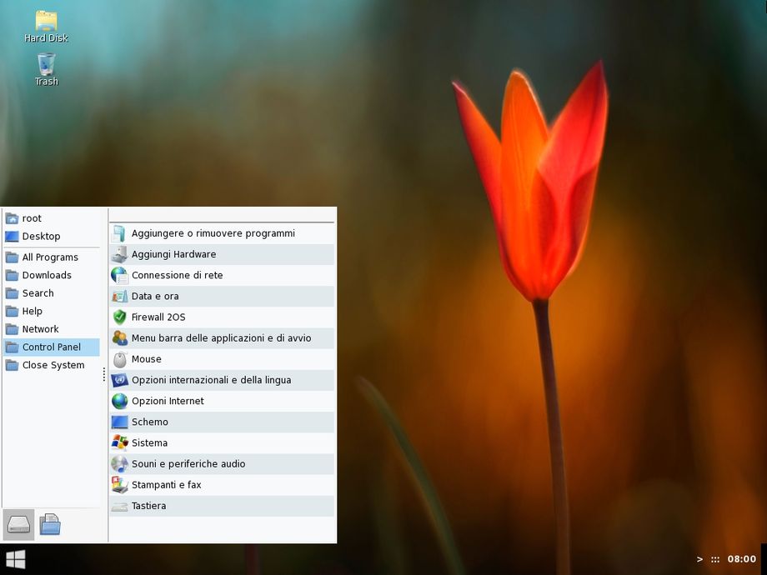The height and width of the screenshot is (575, 767).
Task: Open the Close System submenu
Action: click(x=53, y=365)
